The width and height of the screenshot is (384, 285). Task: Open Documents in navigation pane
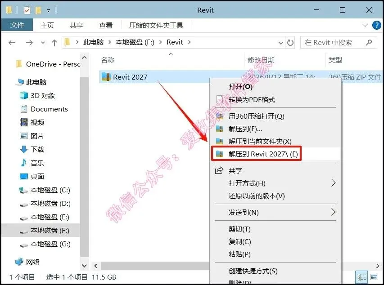pos(44,109)
